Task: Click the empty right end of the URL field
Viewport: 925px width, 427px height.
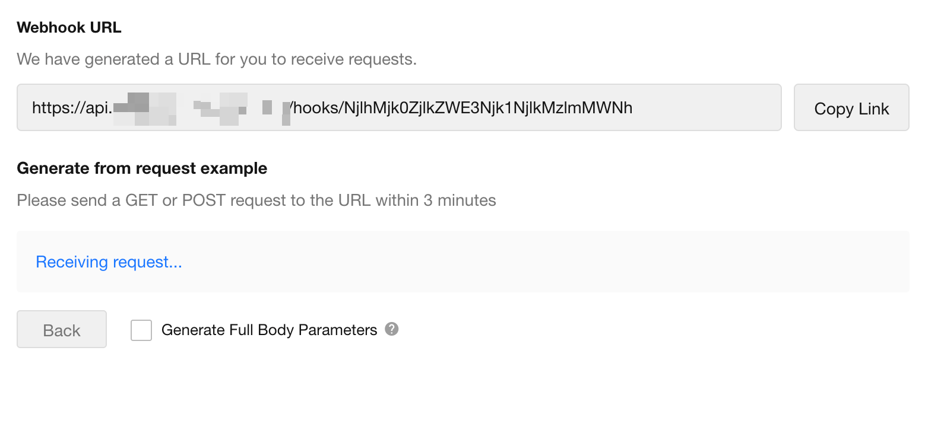Action: (712, 108)
